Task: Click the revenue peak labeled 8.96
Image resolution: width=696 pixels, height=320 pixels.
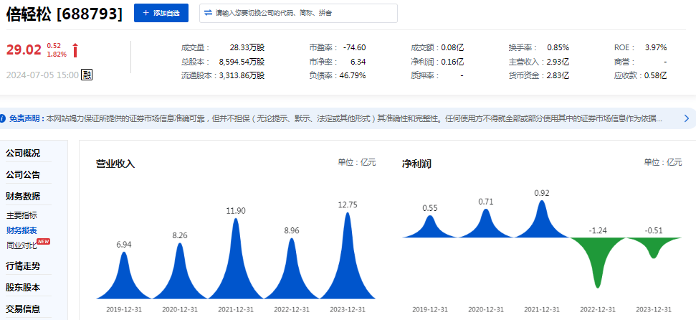Action: point(292,268)
